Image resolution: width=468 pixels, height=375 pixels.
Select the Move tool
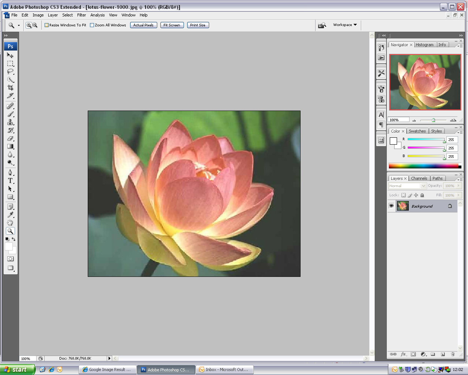(10, 56)
